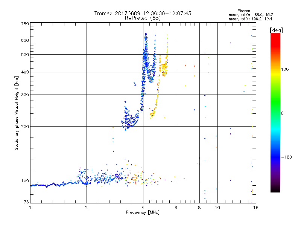Click the 'mean, sd,O: -88.0, 15.7' line
Screen dimensions: 301x226
251,15
